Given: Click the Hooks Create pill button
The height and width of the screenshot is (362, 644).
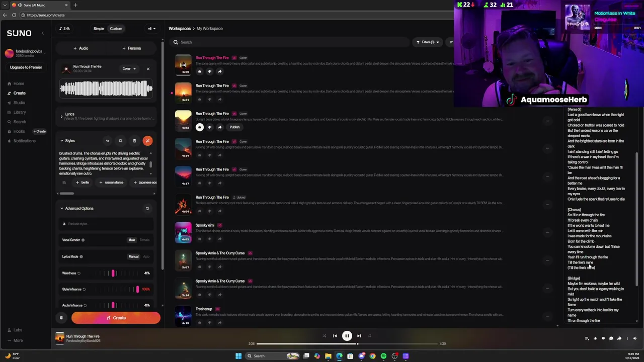Looking at the screenshot, I should 40,131.
